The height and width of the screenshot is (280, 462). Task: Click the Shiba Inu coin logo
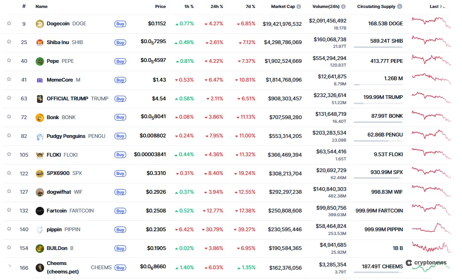[40, 43]
